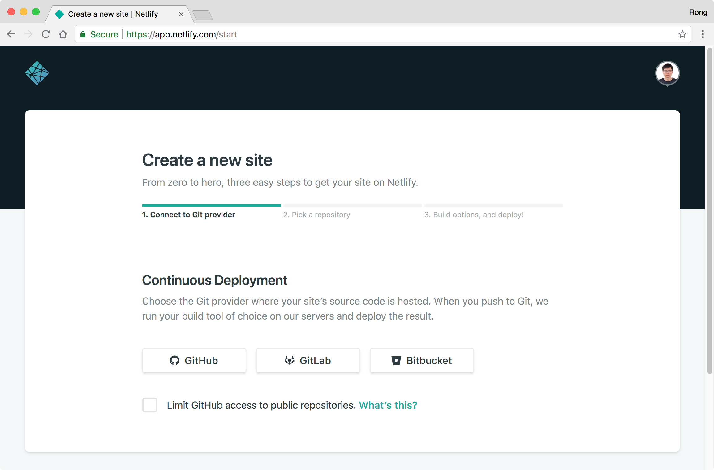Click the Create a new site heading

(207, 160)
